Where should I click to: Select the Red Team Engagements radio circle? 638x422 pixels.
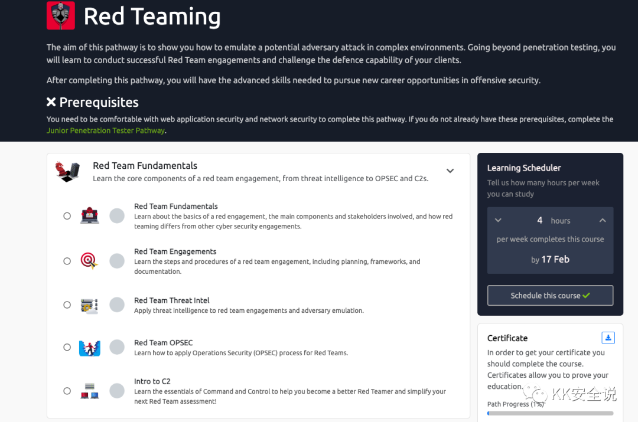click(67, 261)
